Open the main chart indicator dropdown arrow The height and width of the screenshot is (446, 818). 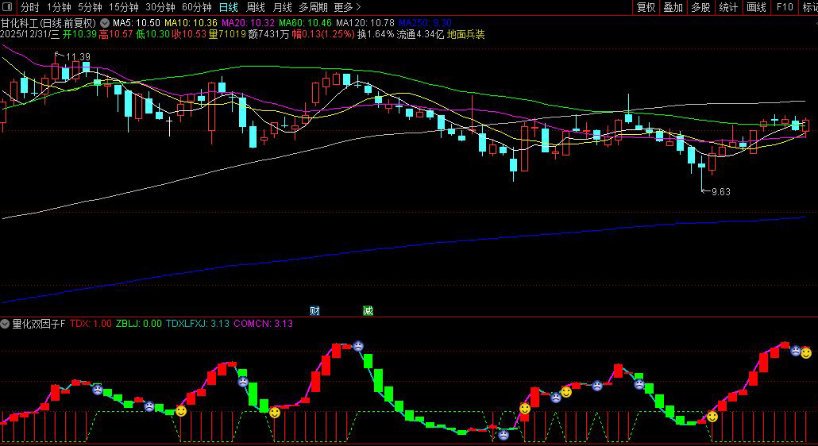(105, 23)
